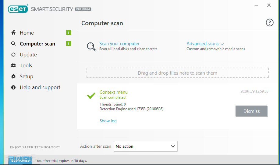This screenshot has width=280, height=165.
Task: Click the Update refresh arrows icon
Action: 13,55
